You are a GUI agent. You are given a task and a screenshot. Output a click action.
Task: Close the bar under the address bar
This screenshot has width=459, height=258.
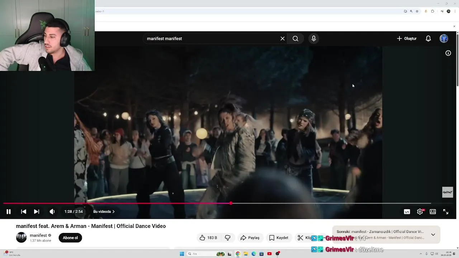pyautogui.click(x=454, y=26)
